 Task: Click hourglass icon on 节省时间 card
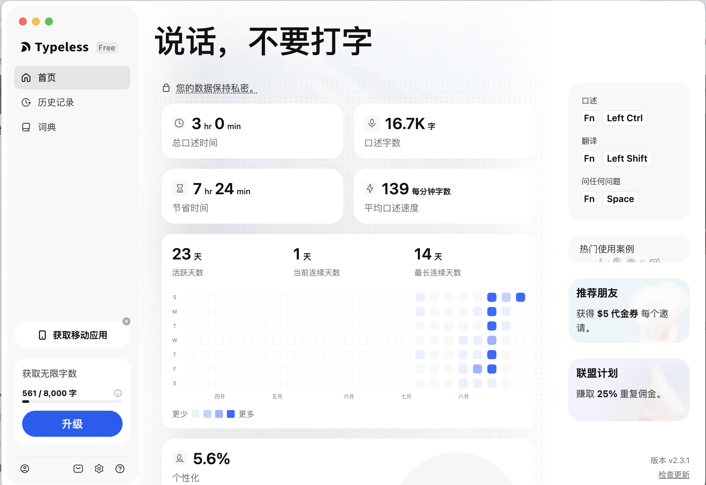(x=180, y=188)
